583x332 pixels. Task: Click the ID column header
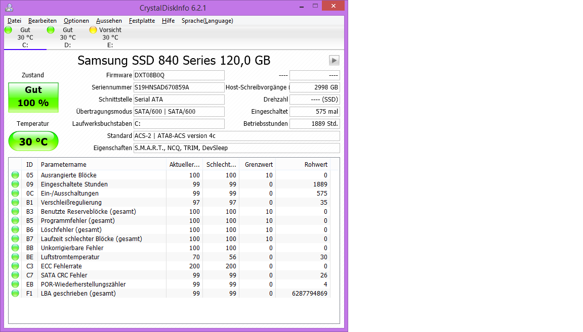[x=29, y=165]
